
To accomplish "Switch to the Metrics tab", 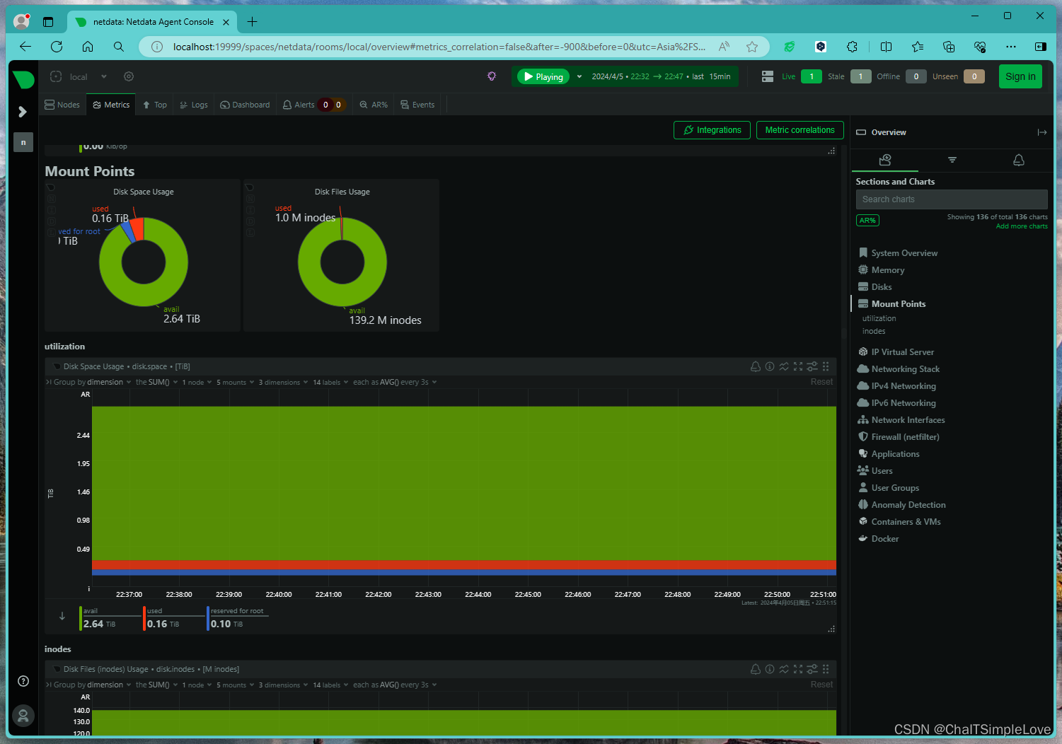I will tap(112, 105).
